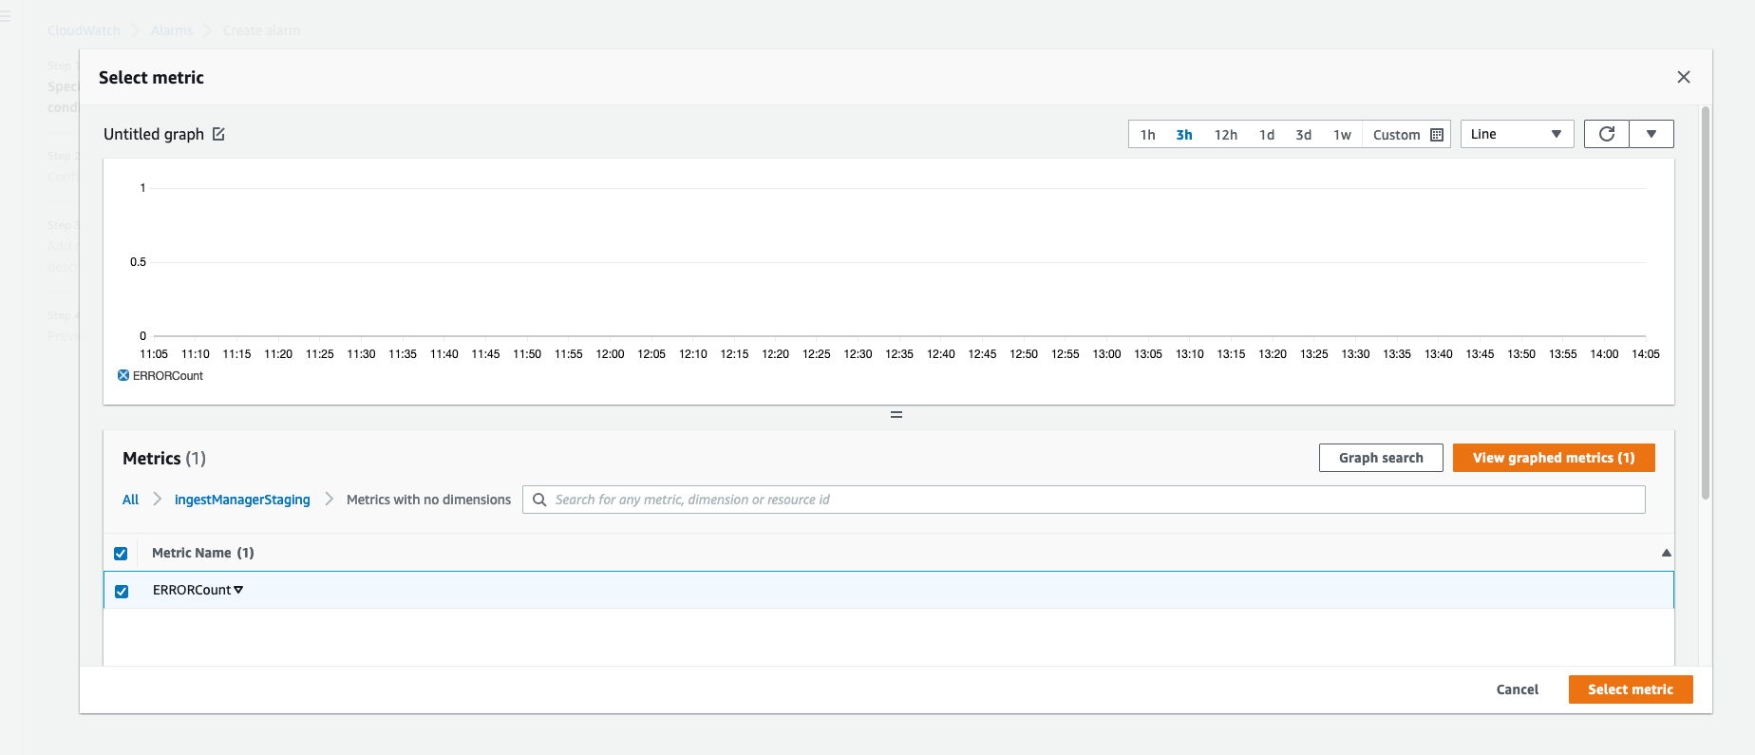Screen dimensions: 1755x755
Task: Switch time range to 12h
Action: [x=1225, y=135]
